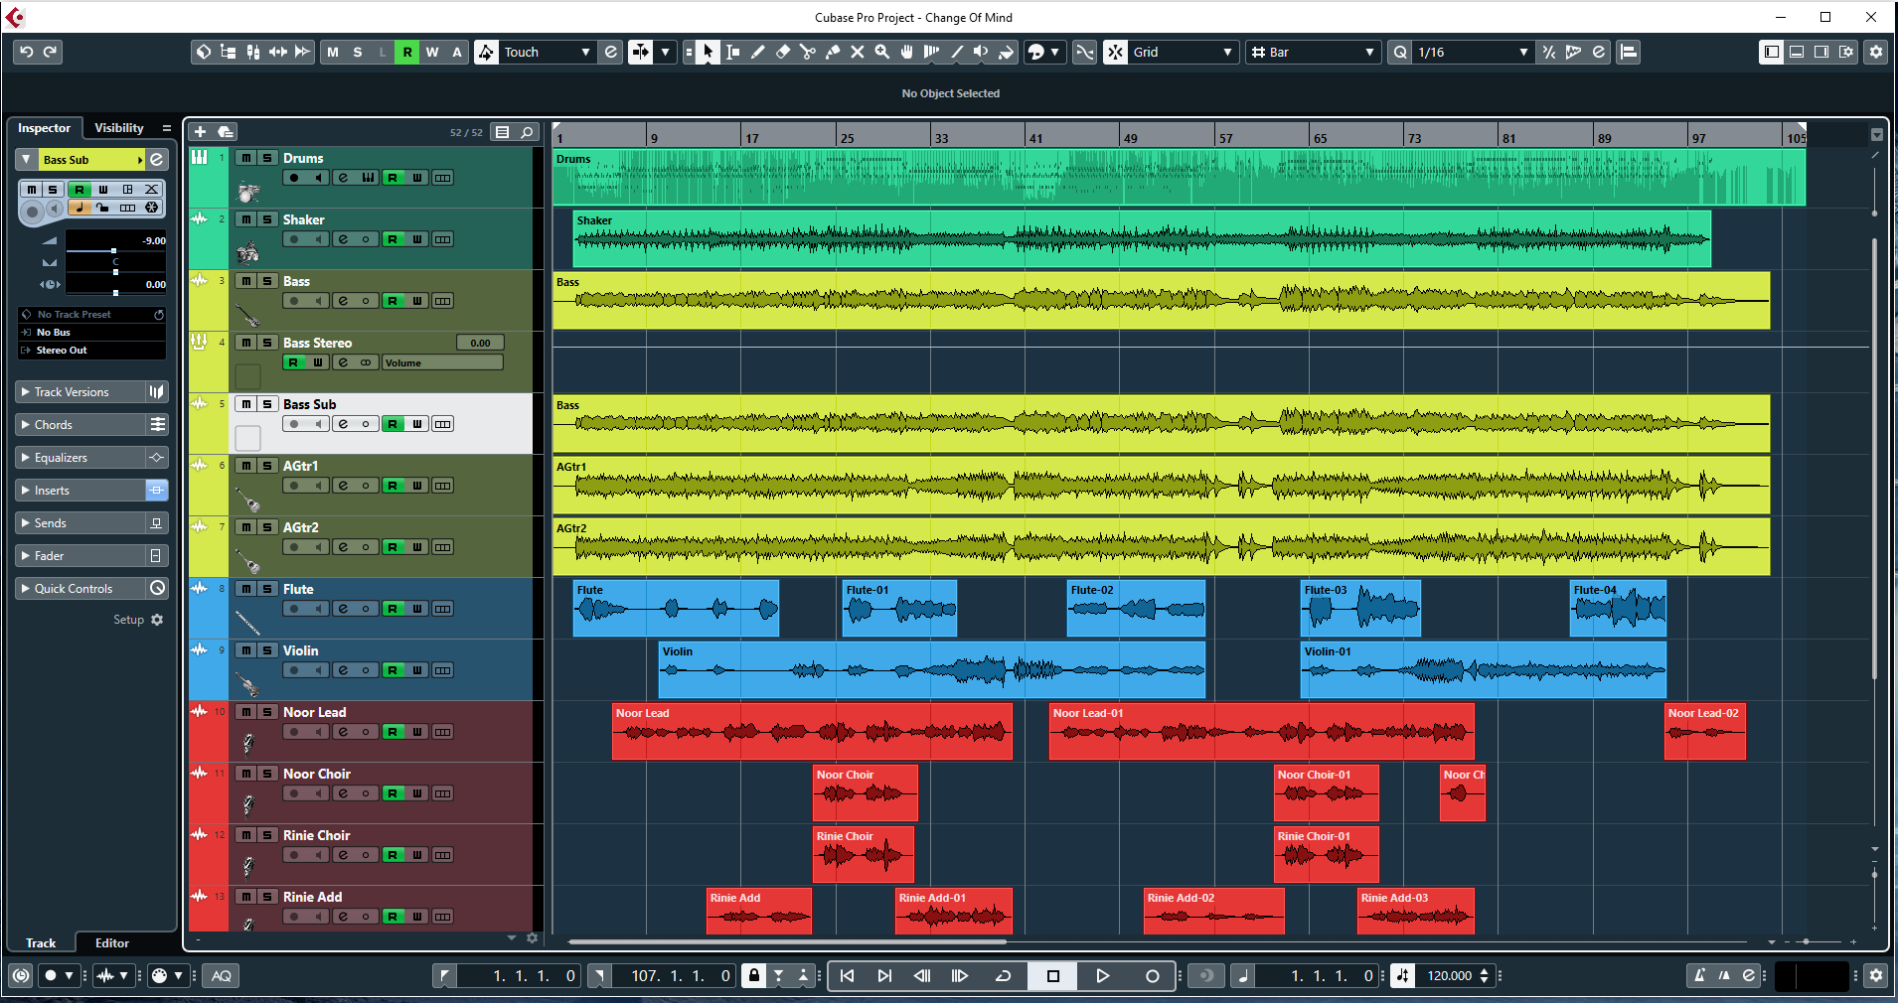Image resolution: width=1898 pixels, height=1003 pixels.
Task: Select the Comp hand tool
Action: pos(907,52)
